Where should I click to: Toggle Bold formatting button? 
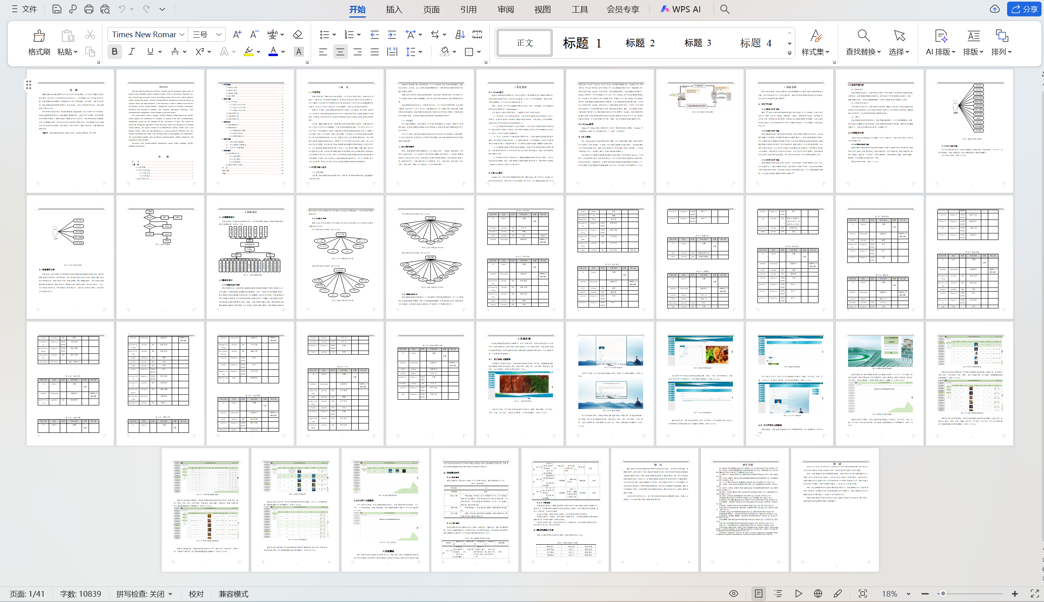(x=115, y=52)
